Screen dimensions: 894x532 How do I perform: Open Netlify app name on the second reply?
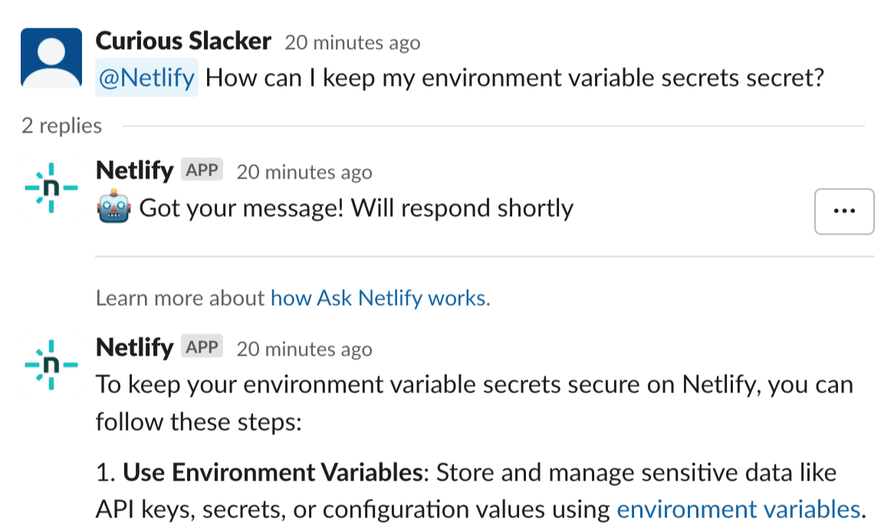point(134,347)
